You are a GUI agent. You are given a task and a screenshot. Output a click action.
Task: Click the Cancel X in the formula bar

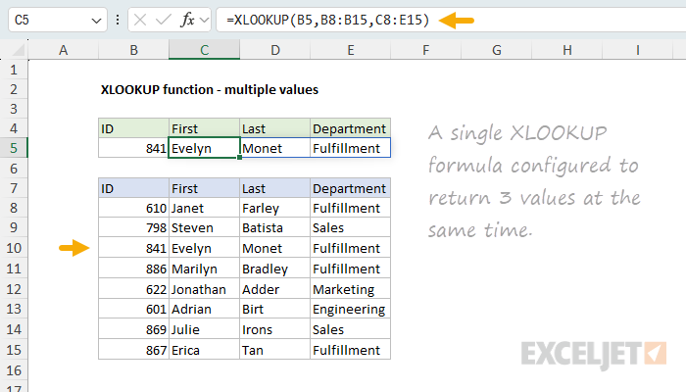[x=140, y=20]
